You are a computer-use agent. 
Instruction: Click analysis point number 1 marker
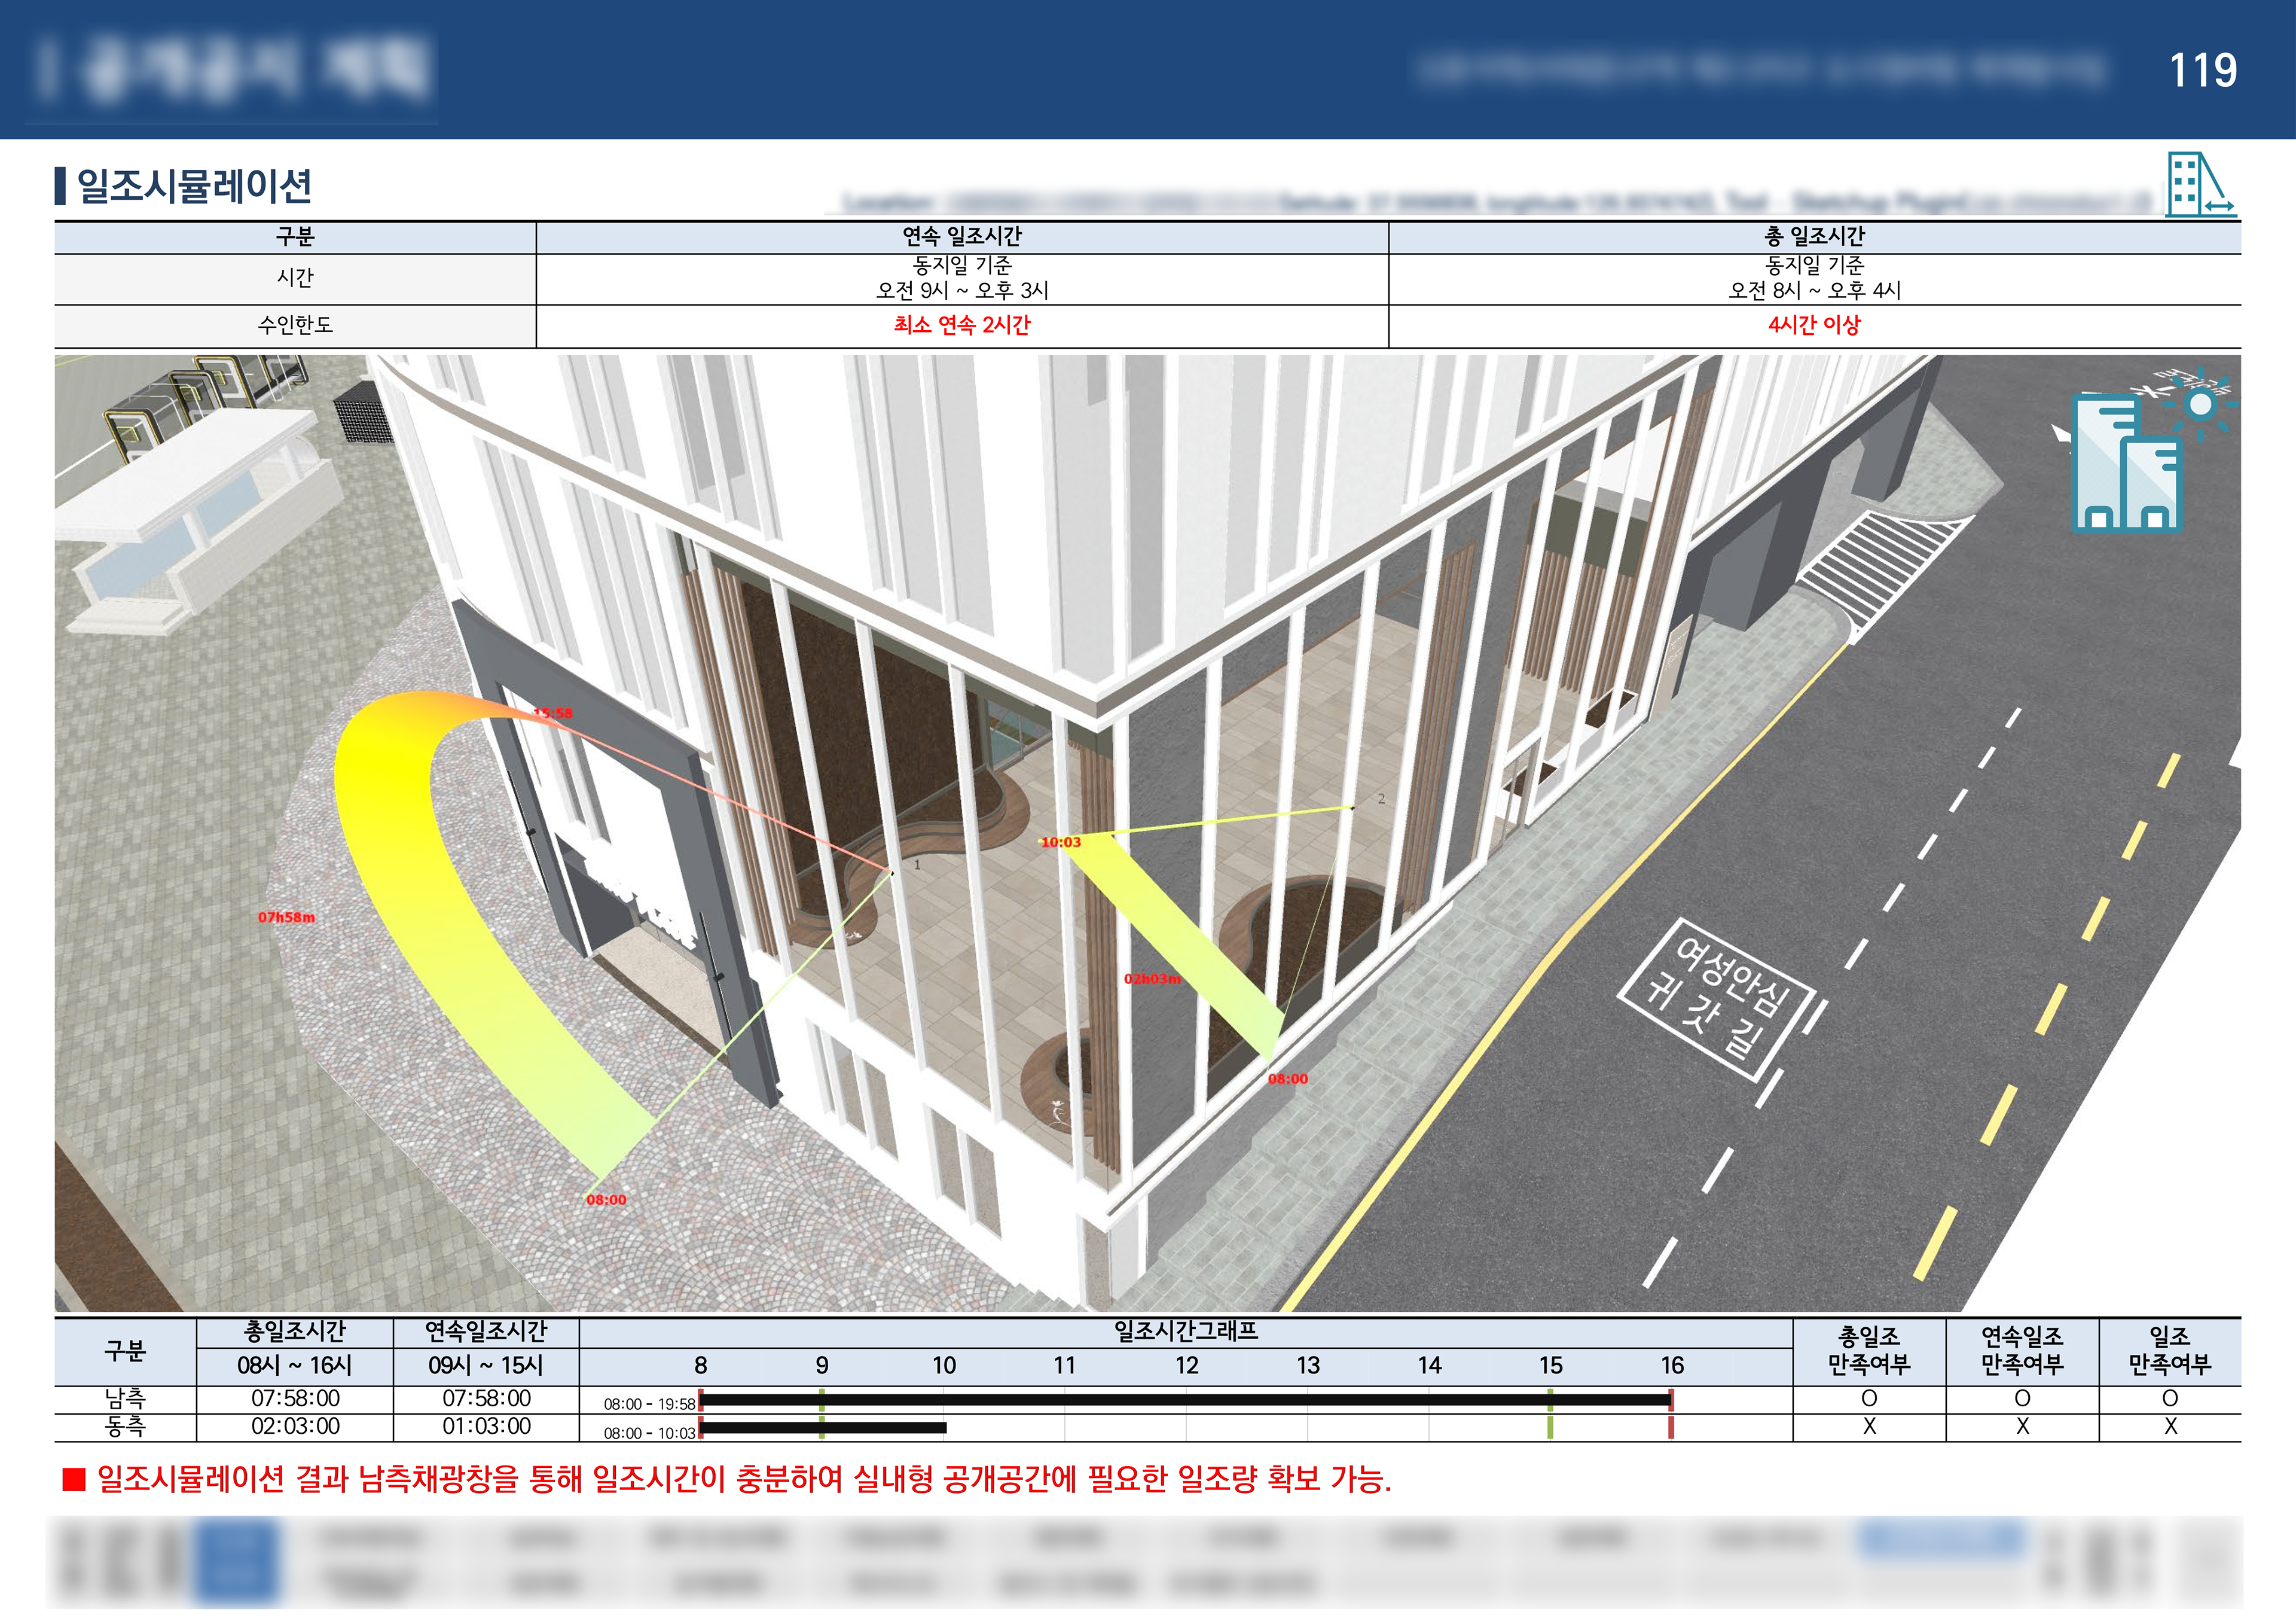[x=917, y=864]
